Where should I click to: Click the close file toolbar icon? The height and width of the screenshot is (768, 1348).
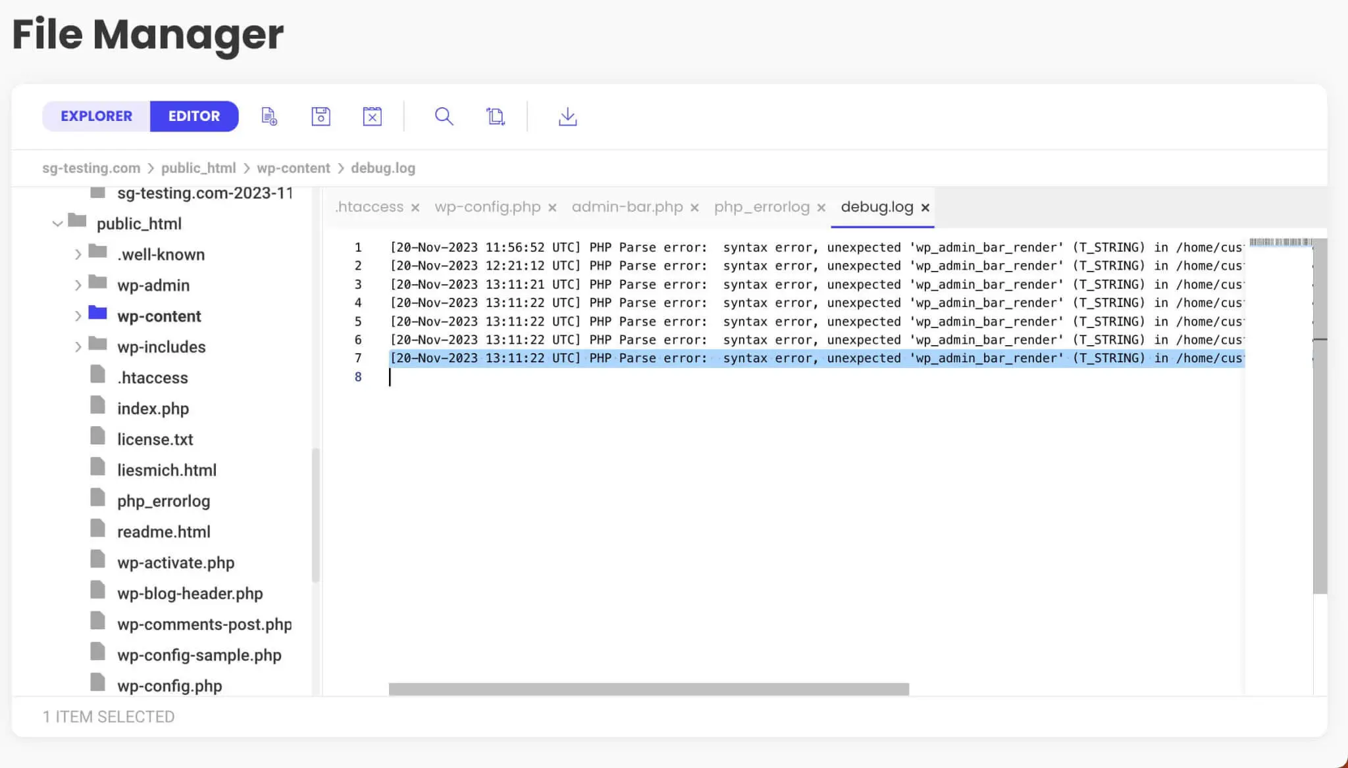372,116
